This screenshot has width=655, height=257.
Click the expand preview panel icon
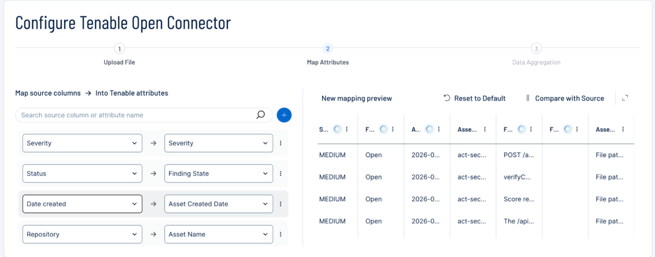[x=626, y=98]
